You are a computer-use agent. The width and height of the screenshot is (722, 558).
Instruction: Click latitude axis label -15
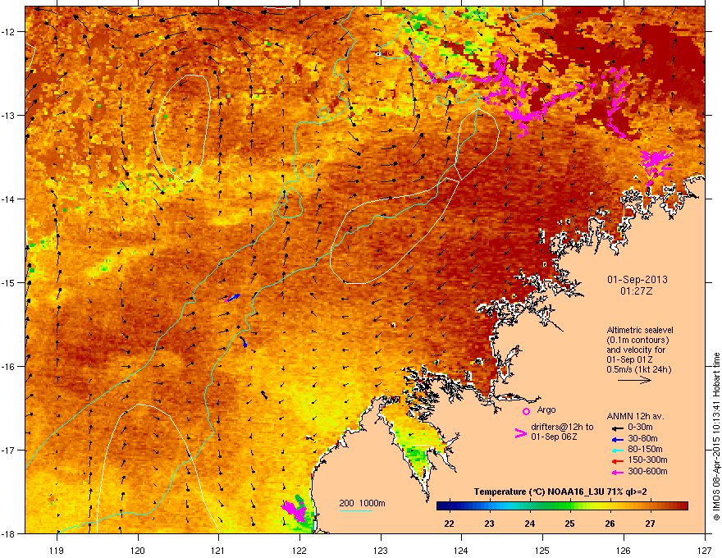pyautogui.click(x=9, y=282)
